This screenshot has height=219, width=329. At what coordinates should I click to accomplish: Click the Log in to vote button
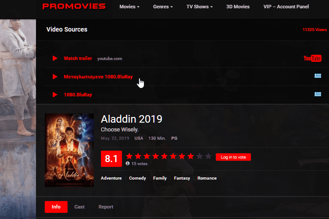point(233,157)
